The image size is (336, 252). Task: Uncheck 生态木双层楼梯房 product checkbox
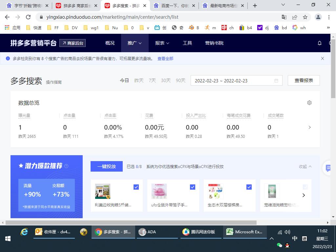[x=249, y=187]
